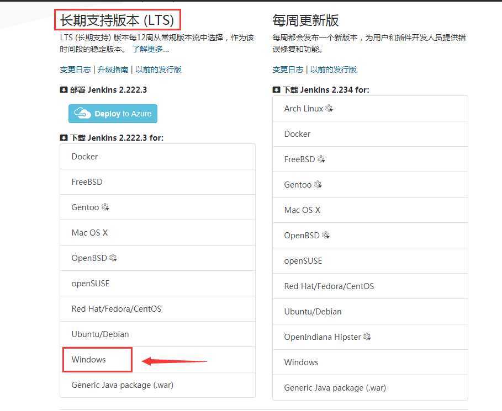
Task: Select Ubuntu/Debian in the weekly list
Action: 370,312
